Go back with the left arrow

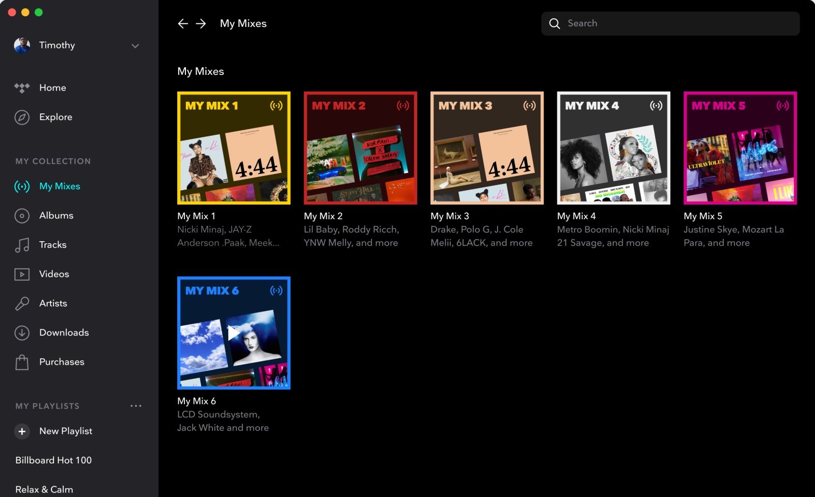(183, 23)
